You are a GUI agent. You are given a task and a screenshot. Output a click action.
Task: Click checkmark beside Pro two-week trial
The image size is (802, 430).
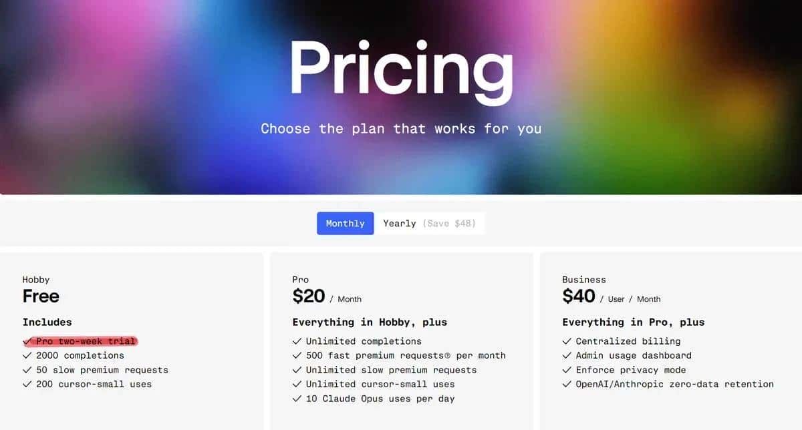click(x=27, y=341)
